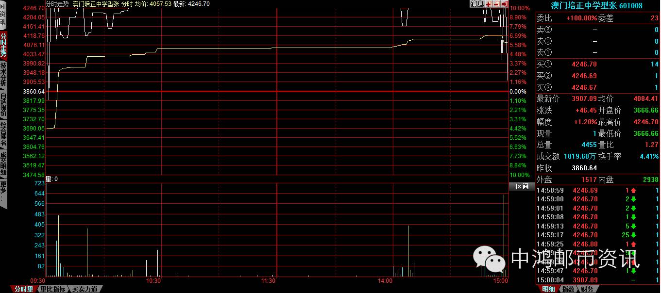This screenshot has height=293, width=661.
Task: Select the 14:59:25 trade row at 4246.00
Action: [597, 244]
